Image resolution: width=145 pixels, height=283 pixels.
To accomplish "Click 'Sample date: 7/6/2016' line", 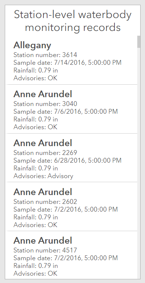I will 66,112.
